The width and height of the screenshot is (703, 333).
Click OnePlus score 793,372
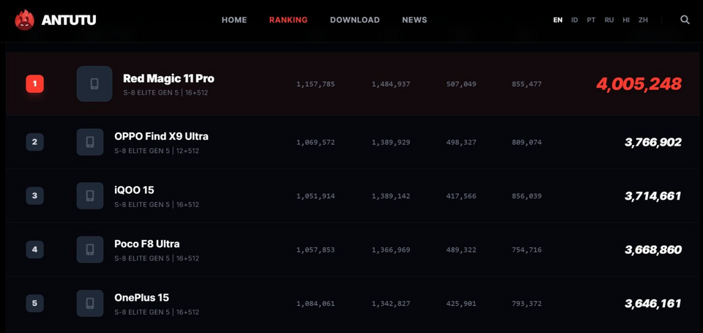point(527,304)
